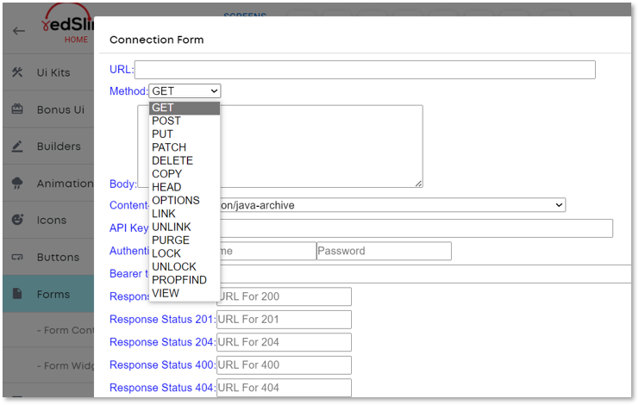
Task: Click the Authentication username field
Action: point(268,251)
